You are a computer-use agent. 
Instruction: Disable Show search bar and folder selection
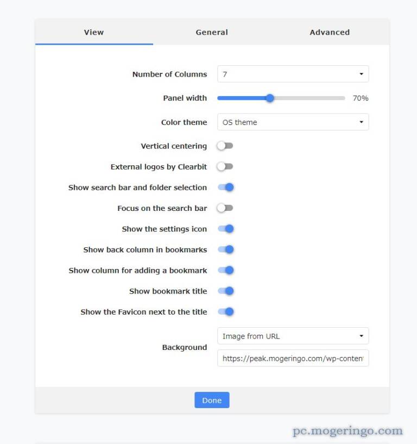[225, 187]
